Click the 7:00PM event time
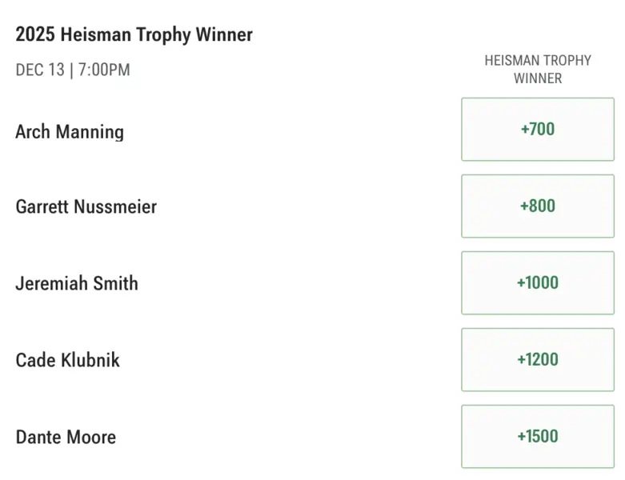Viewport: 625px width, 480px height. coord(104,70)
